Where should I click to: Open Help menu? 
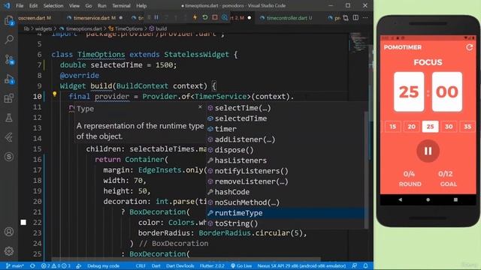[x=141, y=5]
